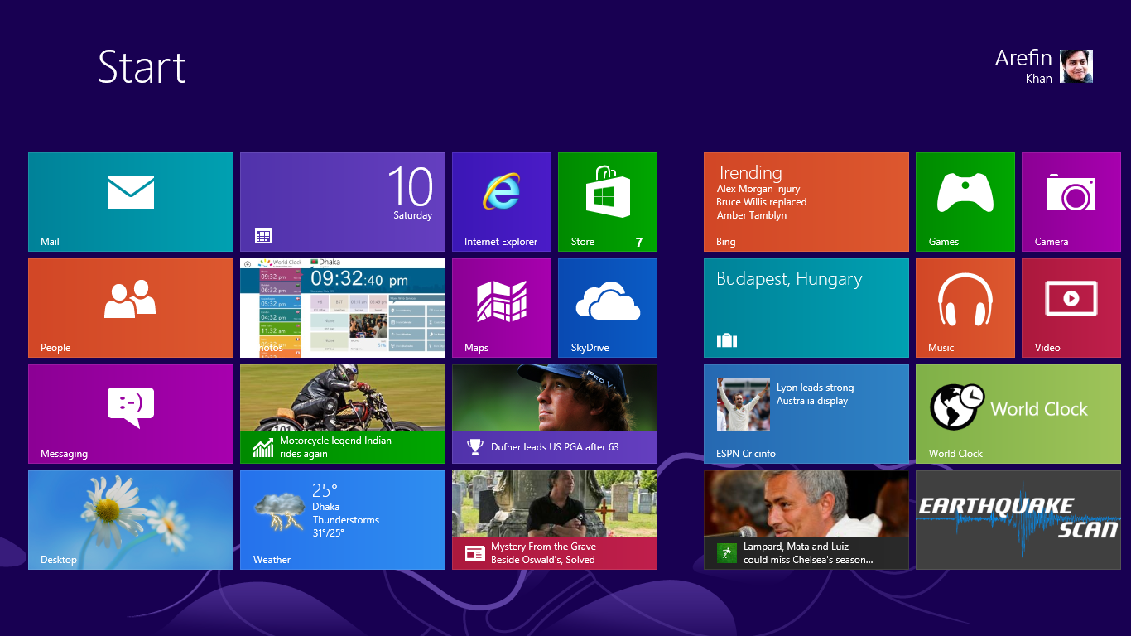The image size is (1131, 636).
Task: Open the Maps folded-map icon
Action: 502,301
